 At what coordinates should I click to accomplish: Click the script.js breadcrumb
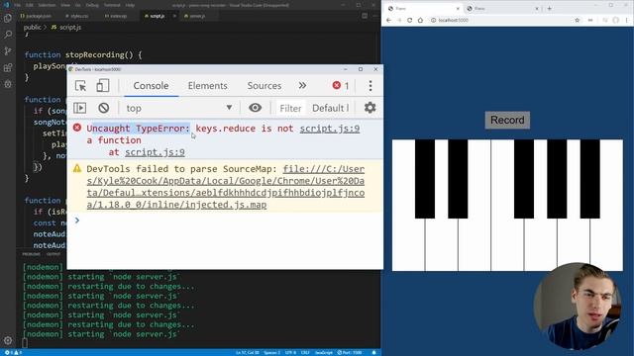tap(66, 28)
